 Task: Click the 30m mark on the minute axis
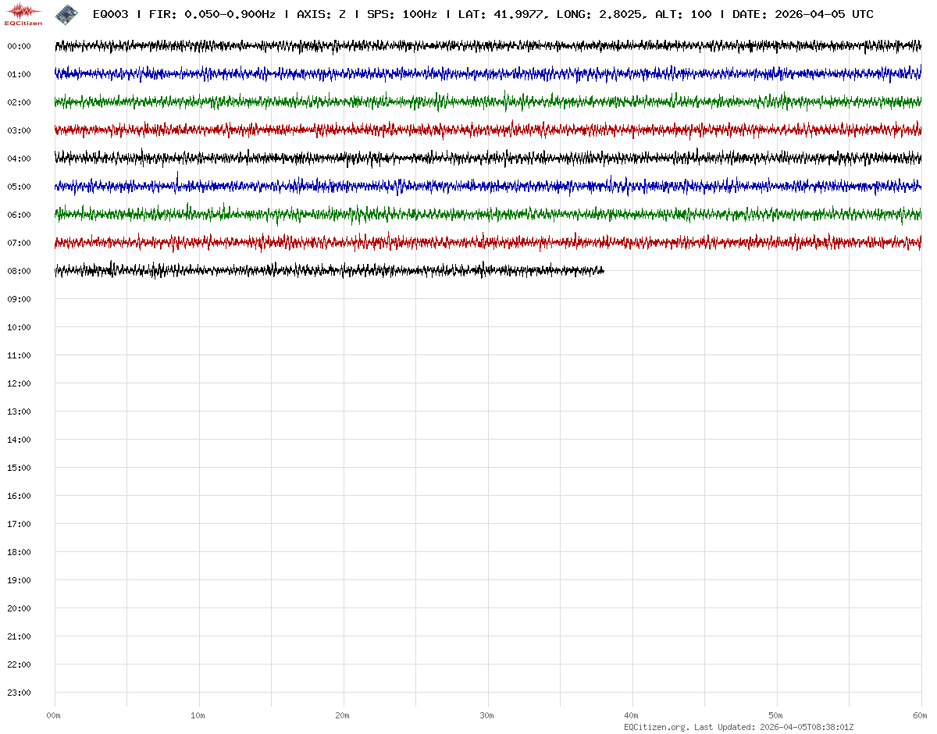pyautogui.click(x=486, y=715)
